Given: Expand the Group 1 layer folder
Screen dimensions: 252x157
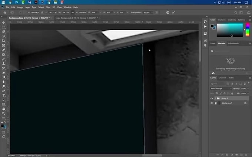Looking at the screenshot, I should point(216,98).
